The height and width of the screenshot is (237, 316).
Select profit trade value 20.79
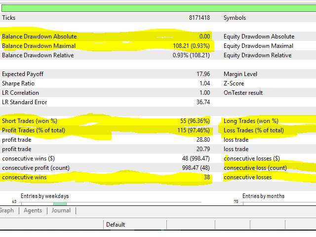click(203, 149)
